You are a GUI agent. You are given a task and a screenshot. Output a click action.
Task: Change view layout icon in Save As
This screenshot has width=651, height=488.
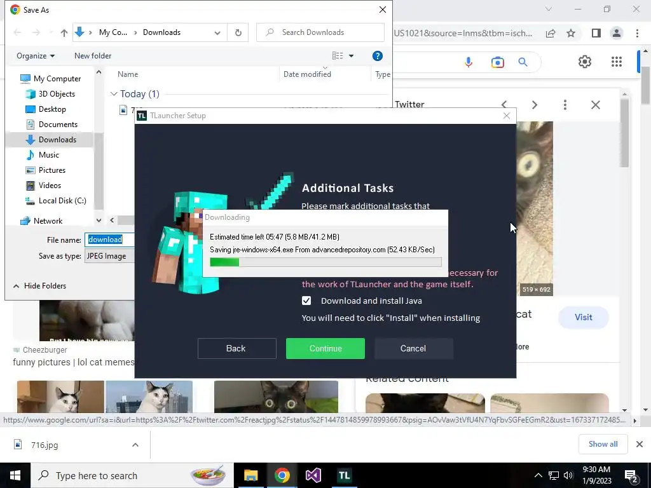tap(338, 56)
